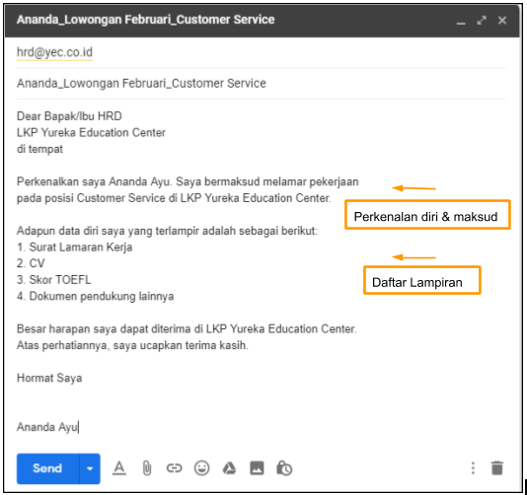Expand compose window to full screen
Screen dimensions: 527x495
(x=482, y=20)
